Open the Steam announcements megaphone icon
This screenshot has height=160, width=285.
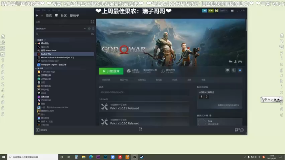click(x=204, y=11)
